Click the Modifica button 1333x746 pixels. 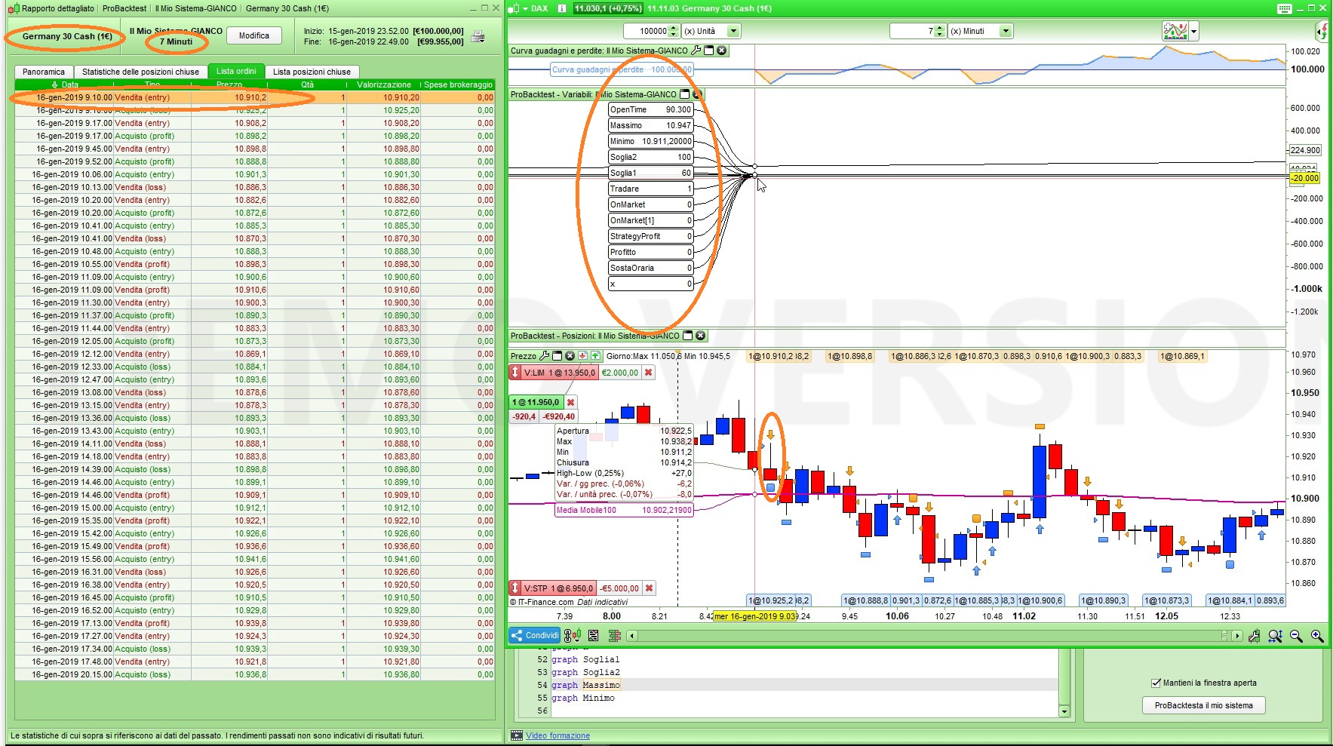[x=254, y=35]
